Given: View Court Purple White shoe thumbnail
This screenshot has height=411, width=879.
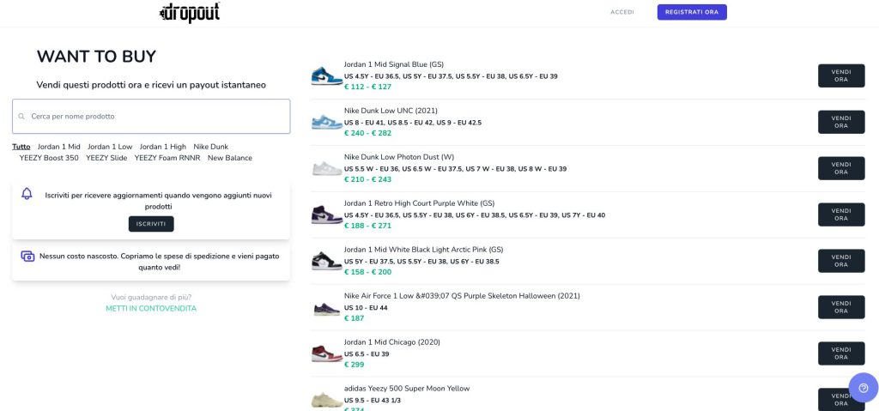Looking at the screenshot, I should pyautogui.click(x=327, y=215).
